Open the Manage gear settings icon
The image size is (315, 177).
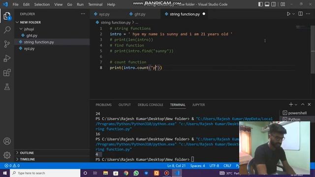click(7, 155)
